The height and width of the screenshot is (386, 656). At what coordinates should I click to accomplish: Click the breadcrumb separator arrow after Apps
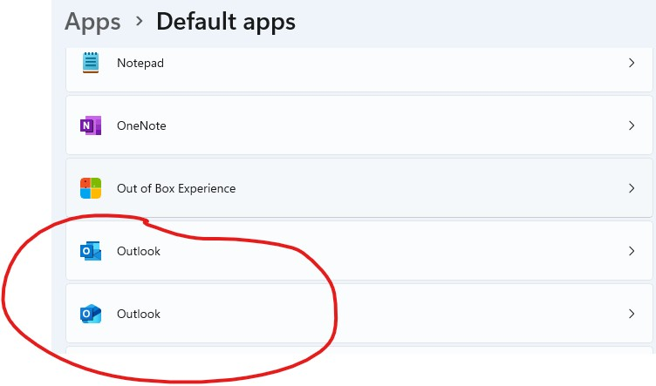(140, 20)
